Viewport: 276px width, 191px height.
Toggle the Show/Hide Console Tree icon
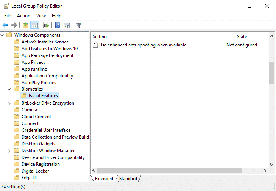click(x=35, y=25)
